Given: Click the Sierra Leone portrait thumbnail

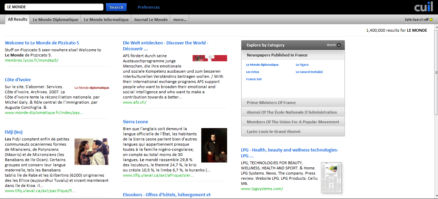Looking at the screenshot, I should tap(214, 145).
